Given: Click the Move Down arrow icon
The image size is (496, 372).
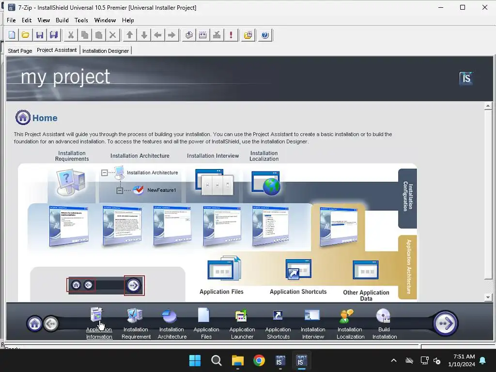Looking at the screenshot, I should tap(144, 35).
